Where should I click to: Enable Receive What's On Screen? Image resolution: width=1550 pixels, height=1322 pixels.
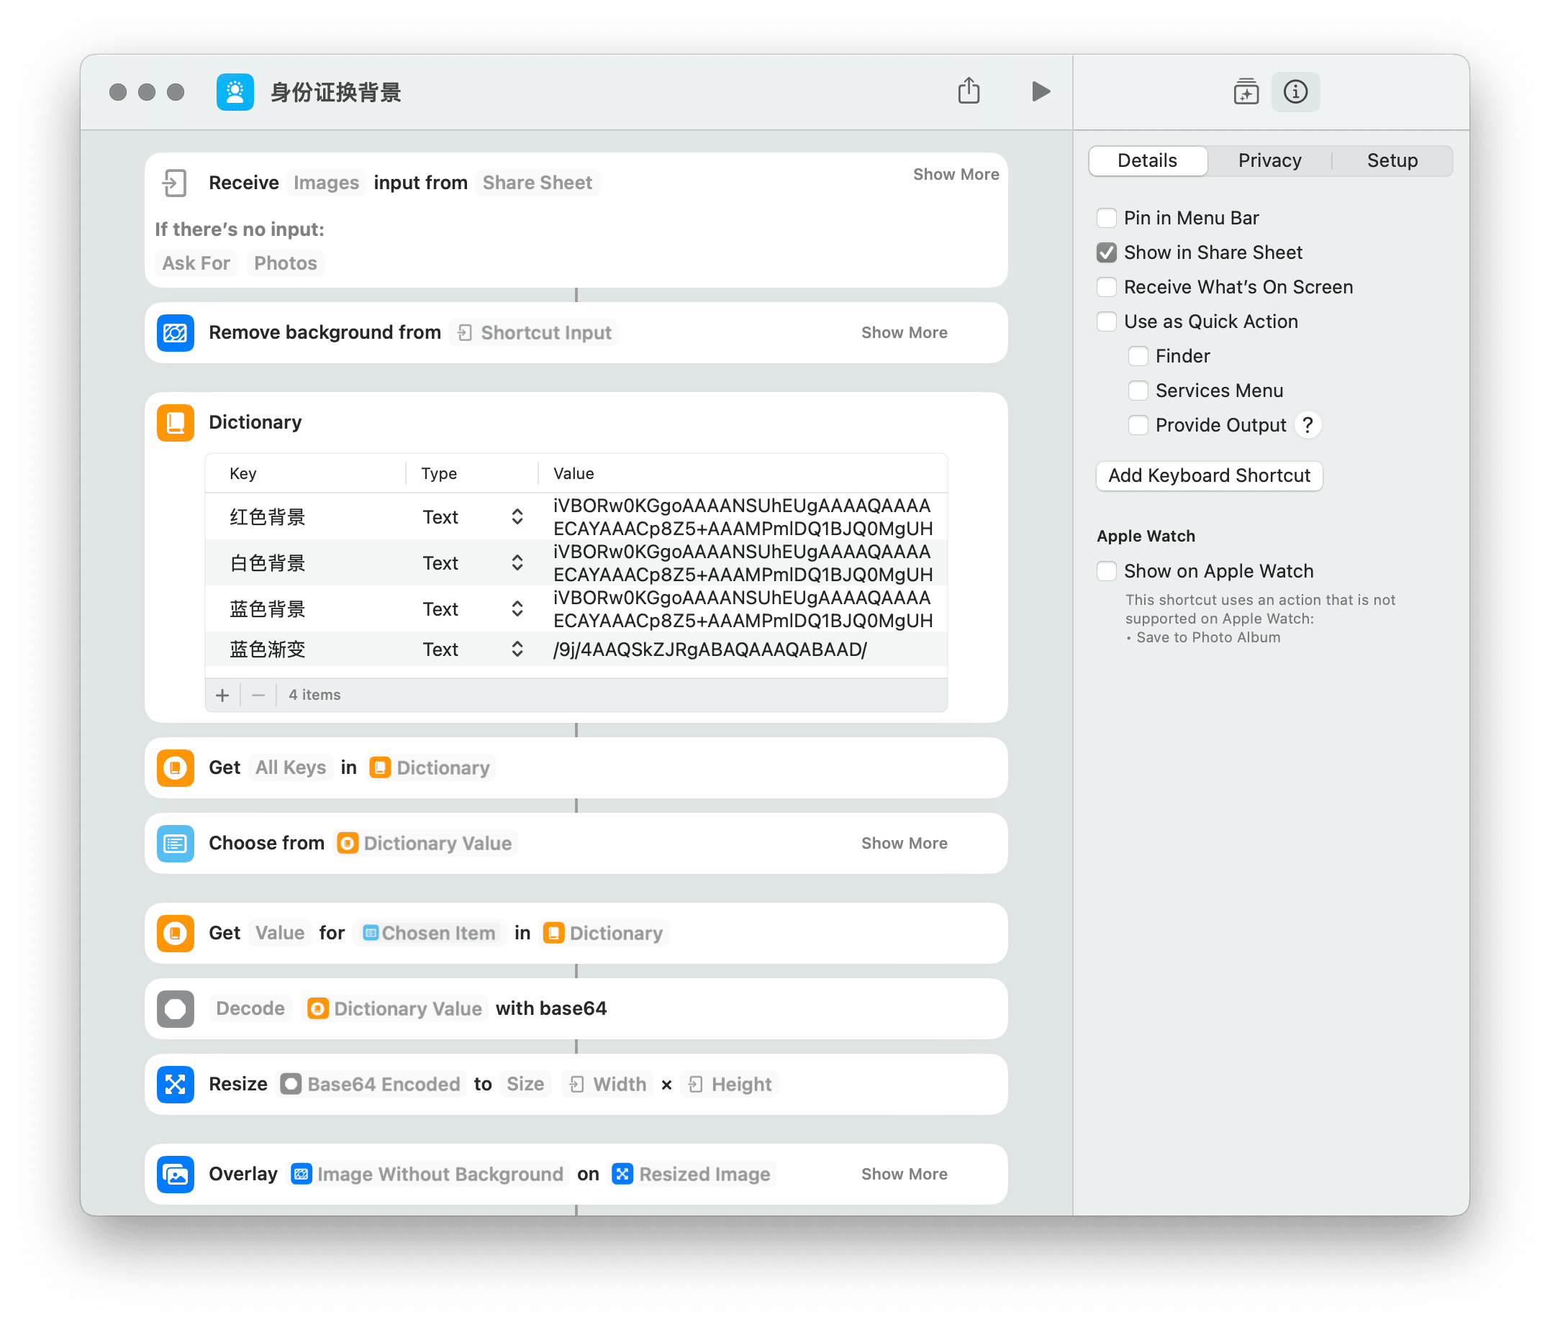[1107, 287]
